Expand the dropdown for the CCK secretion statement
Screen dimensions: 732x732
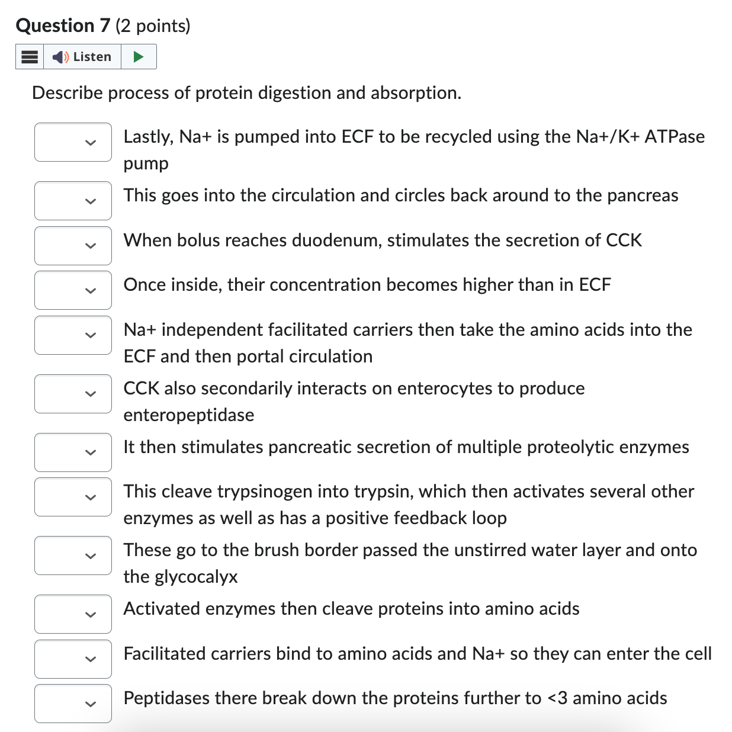[73, 245]
